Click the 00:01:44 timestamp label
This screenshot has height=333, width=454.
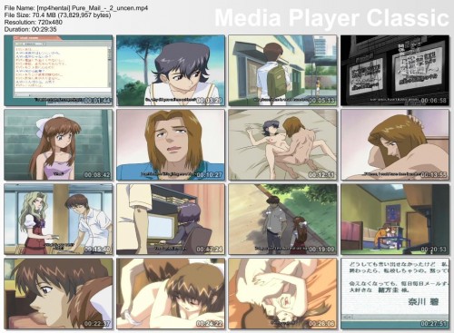97,100
